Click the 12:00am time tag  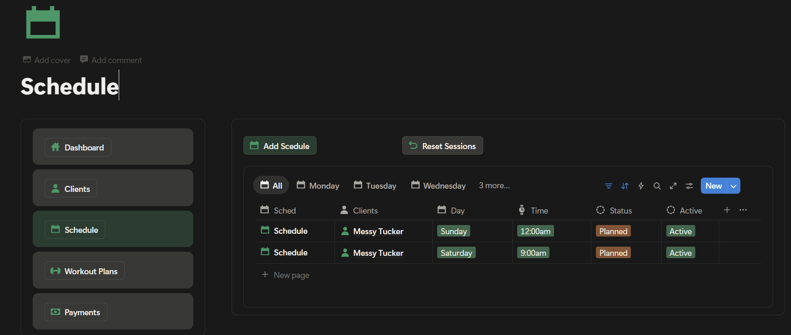[536, 231]
